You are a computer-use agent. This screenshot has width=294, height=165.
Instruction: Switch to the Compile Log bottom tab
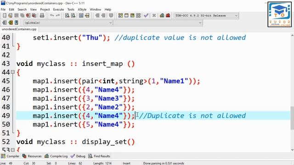56,156
